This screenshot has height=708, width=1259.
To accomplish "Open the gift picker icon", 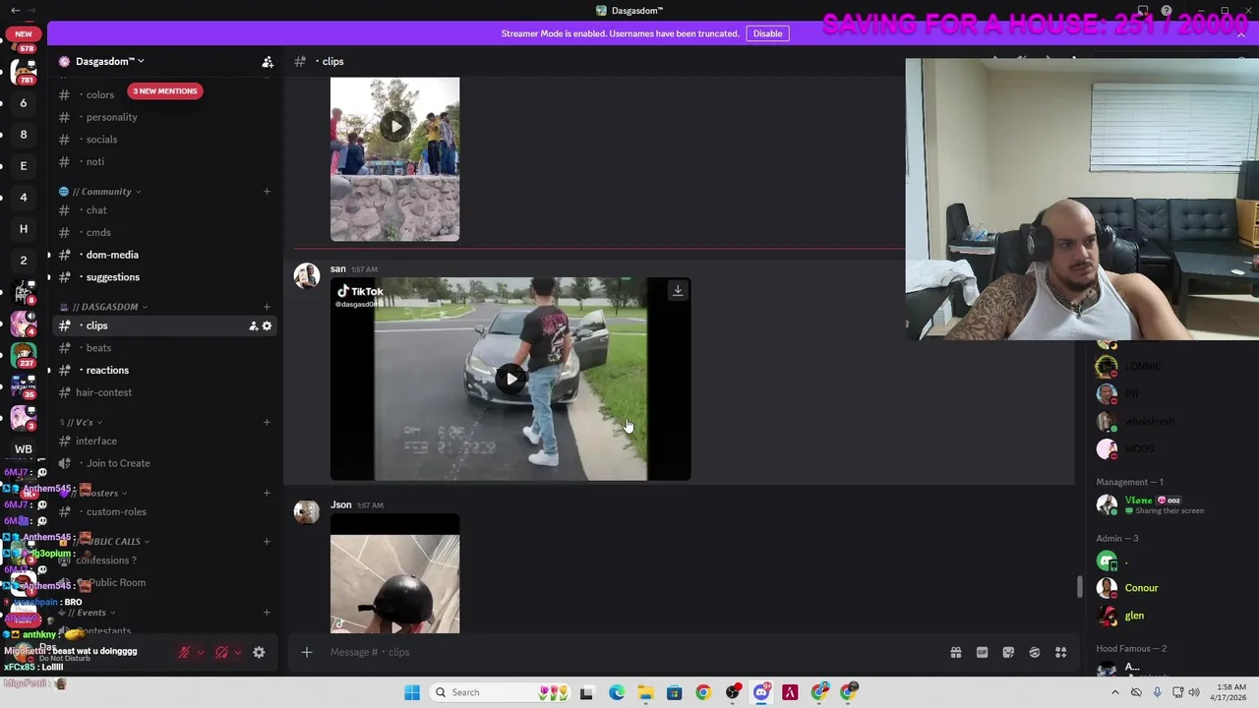I will 956,652.
